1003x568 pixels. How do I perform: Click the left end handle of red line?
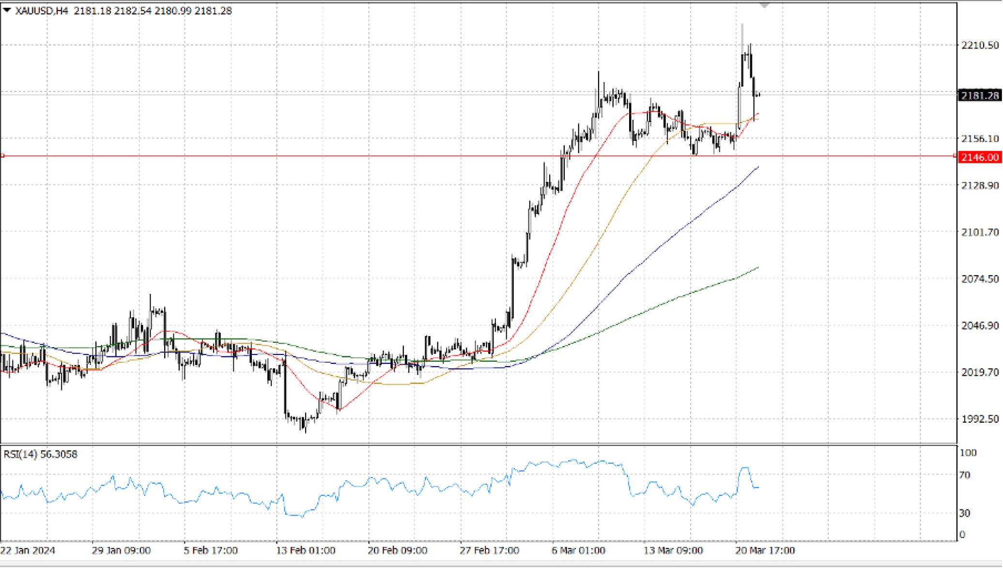point(2,156)
